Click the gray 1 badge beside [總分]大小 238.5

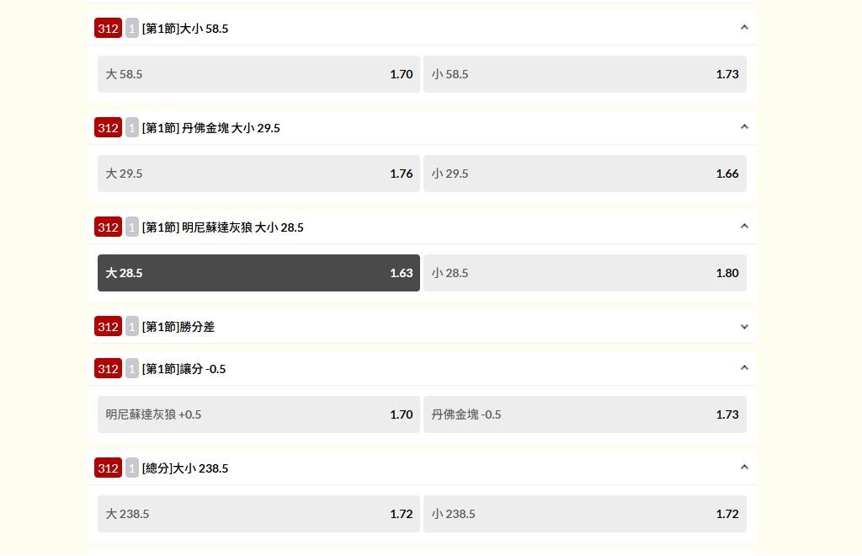132,468
